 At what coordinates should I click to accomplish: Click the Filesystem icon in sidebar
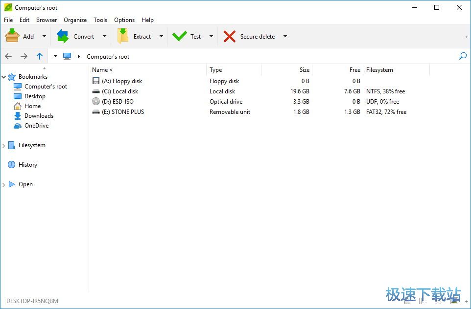(x=11, y=145)
